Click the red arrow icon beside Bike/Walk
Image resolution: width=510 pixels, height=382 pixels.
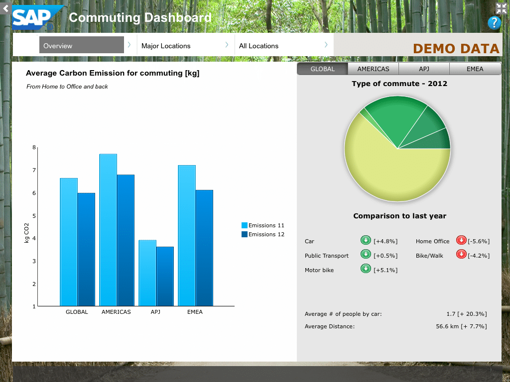click(x=461, y=254)
